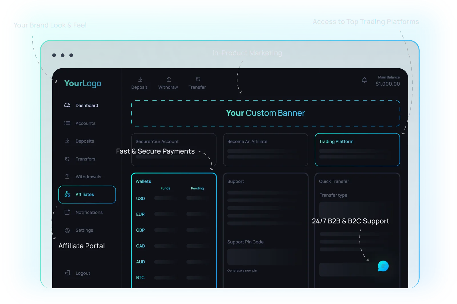The height and width of the screenshot is (304, 457).
Task: Click the Withdraw upload icon in toolbar
Action: point(169,79)
